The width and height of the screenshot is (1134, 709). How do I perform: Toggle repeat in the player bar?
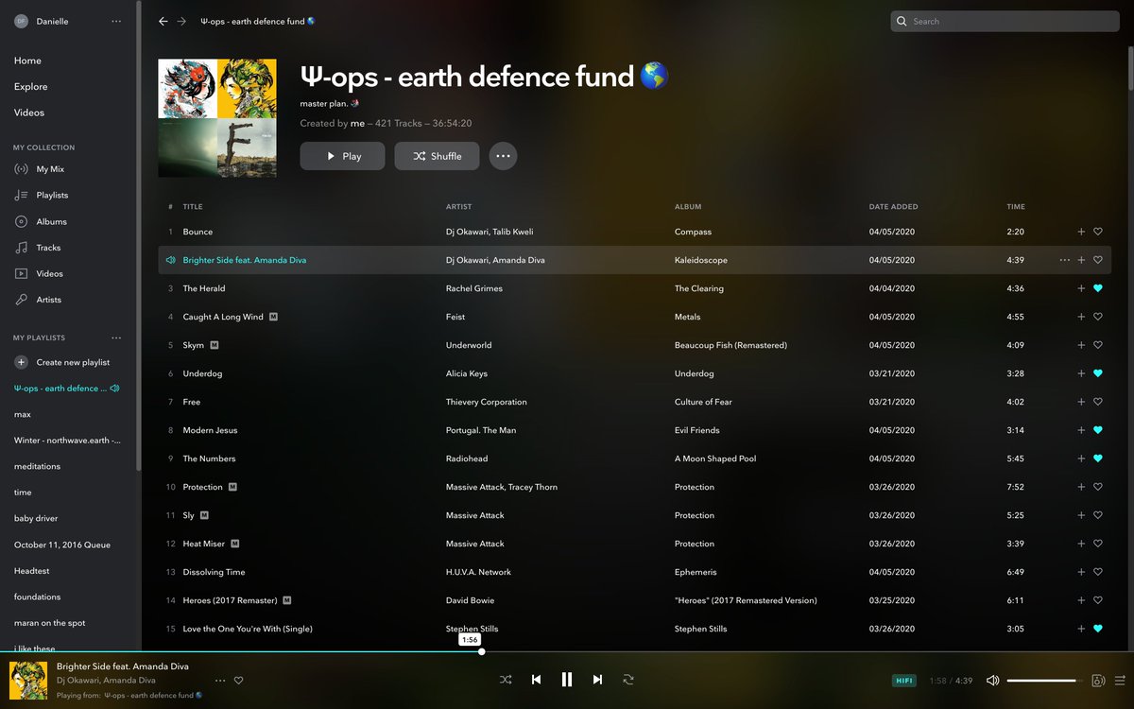click(x=627, y=680)
